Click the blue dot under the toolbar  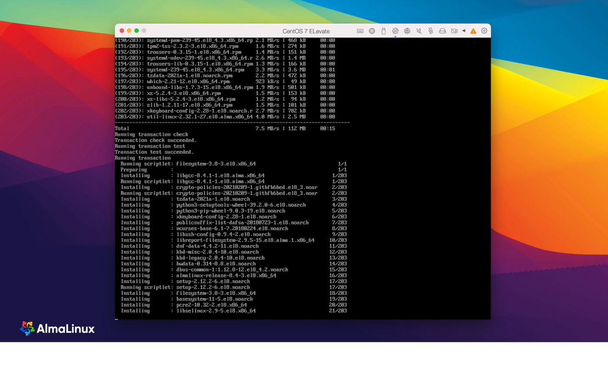pos(395,37)
